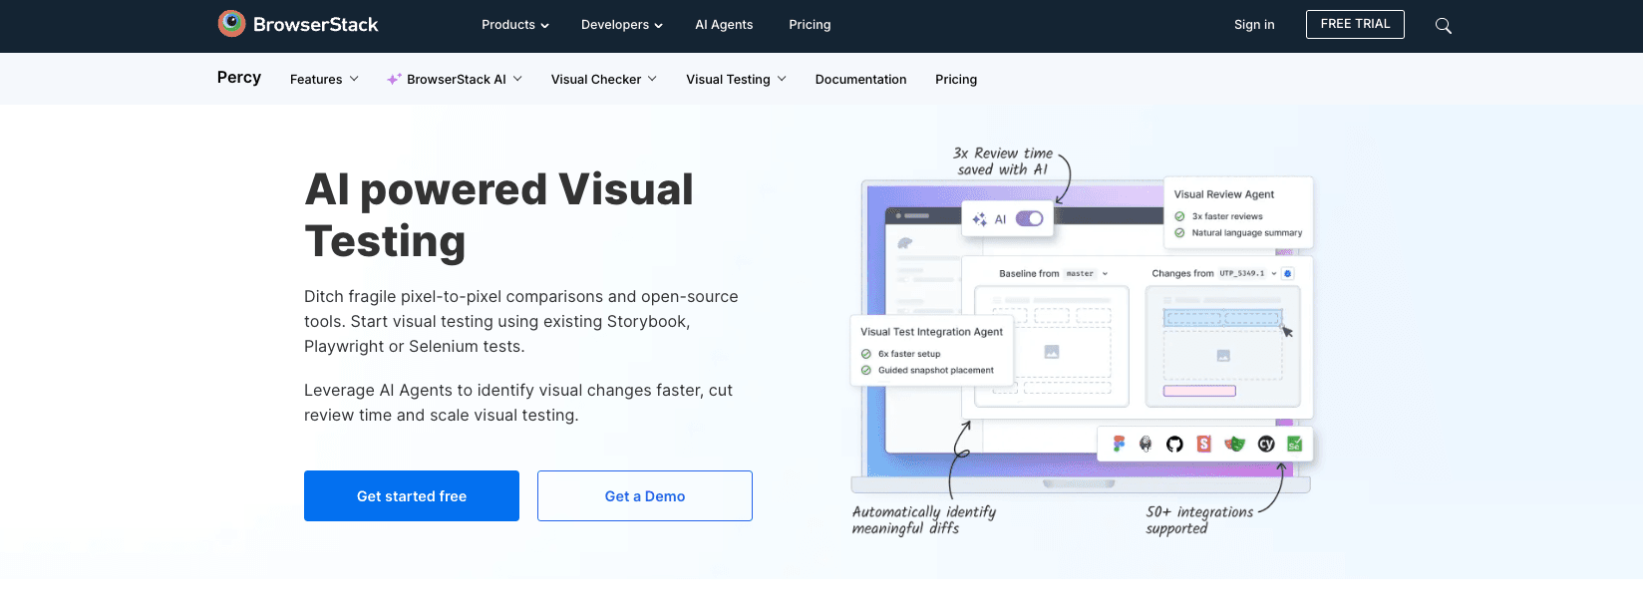Click the blue settings icon next to UTP_5349.1

pos(1287,273)
